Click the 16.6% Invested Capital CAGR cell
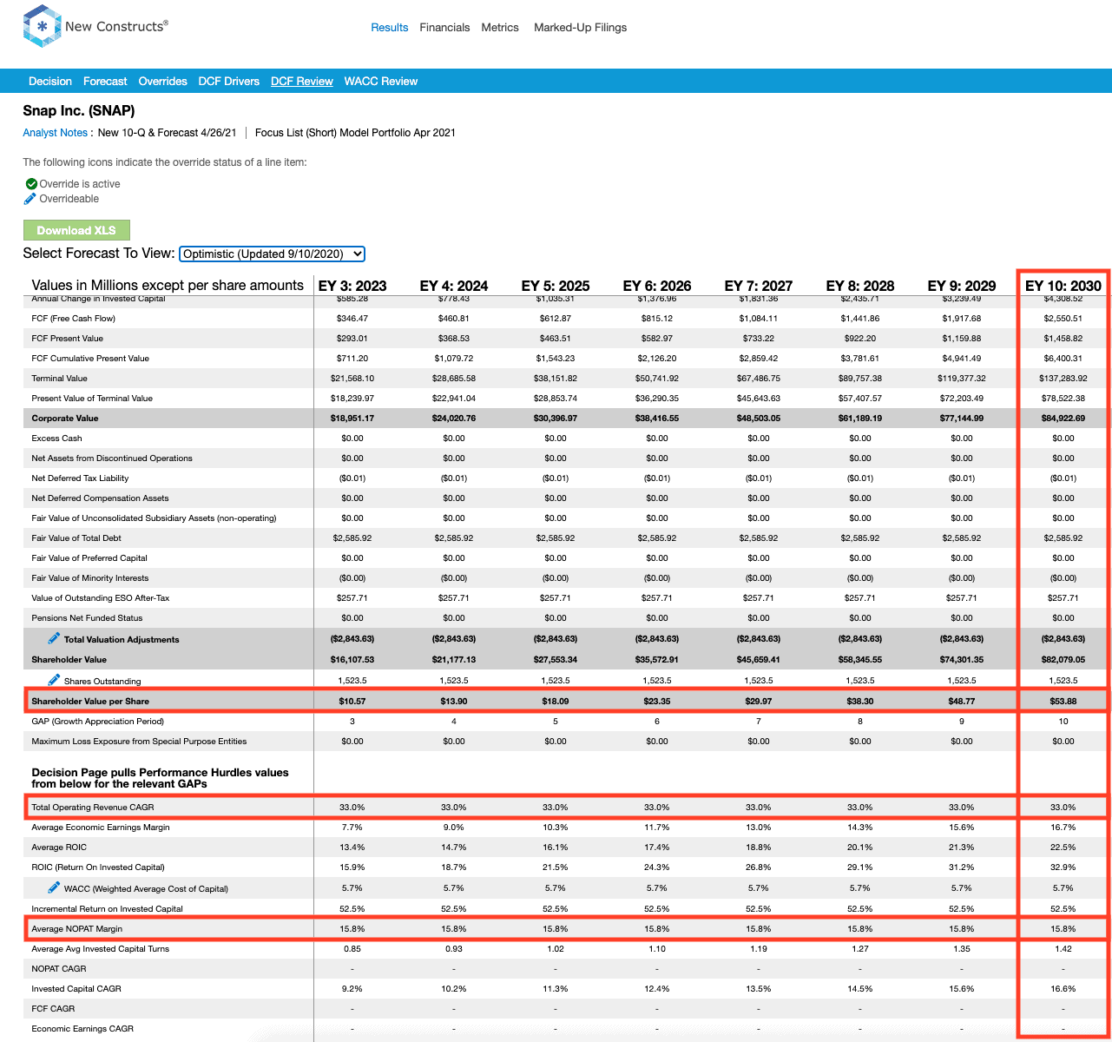This screenshot has width=1112, height=1042. tap(1063, 988)
